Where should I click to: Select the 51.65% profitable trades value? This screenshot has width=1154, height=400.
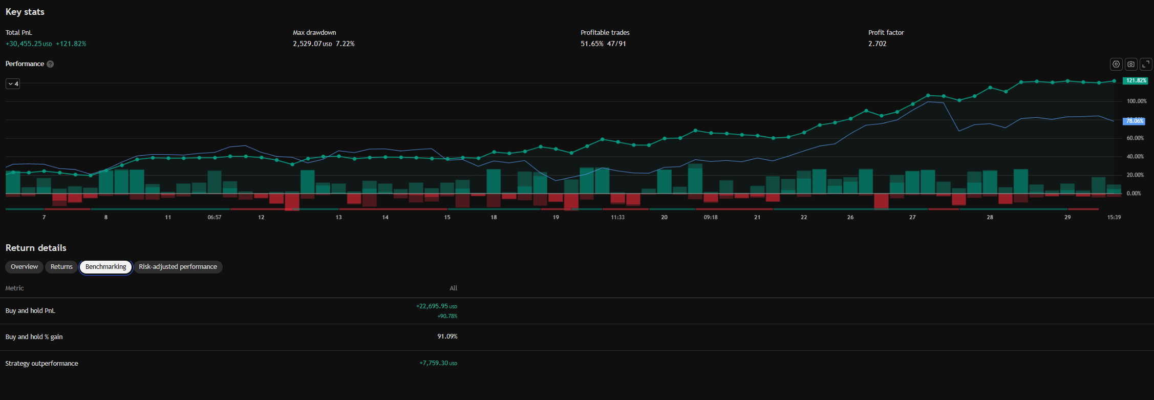592,44
